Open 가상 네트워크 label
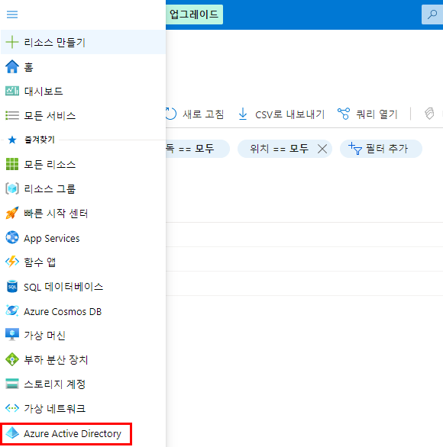This screenshot has width=443, height=447. 54,408
